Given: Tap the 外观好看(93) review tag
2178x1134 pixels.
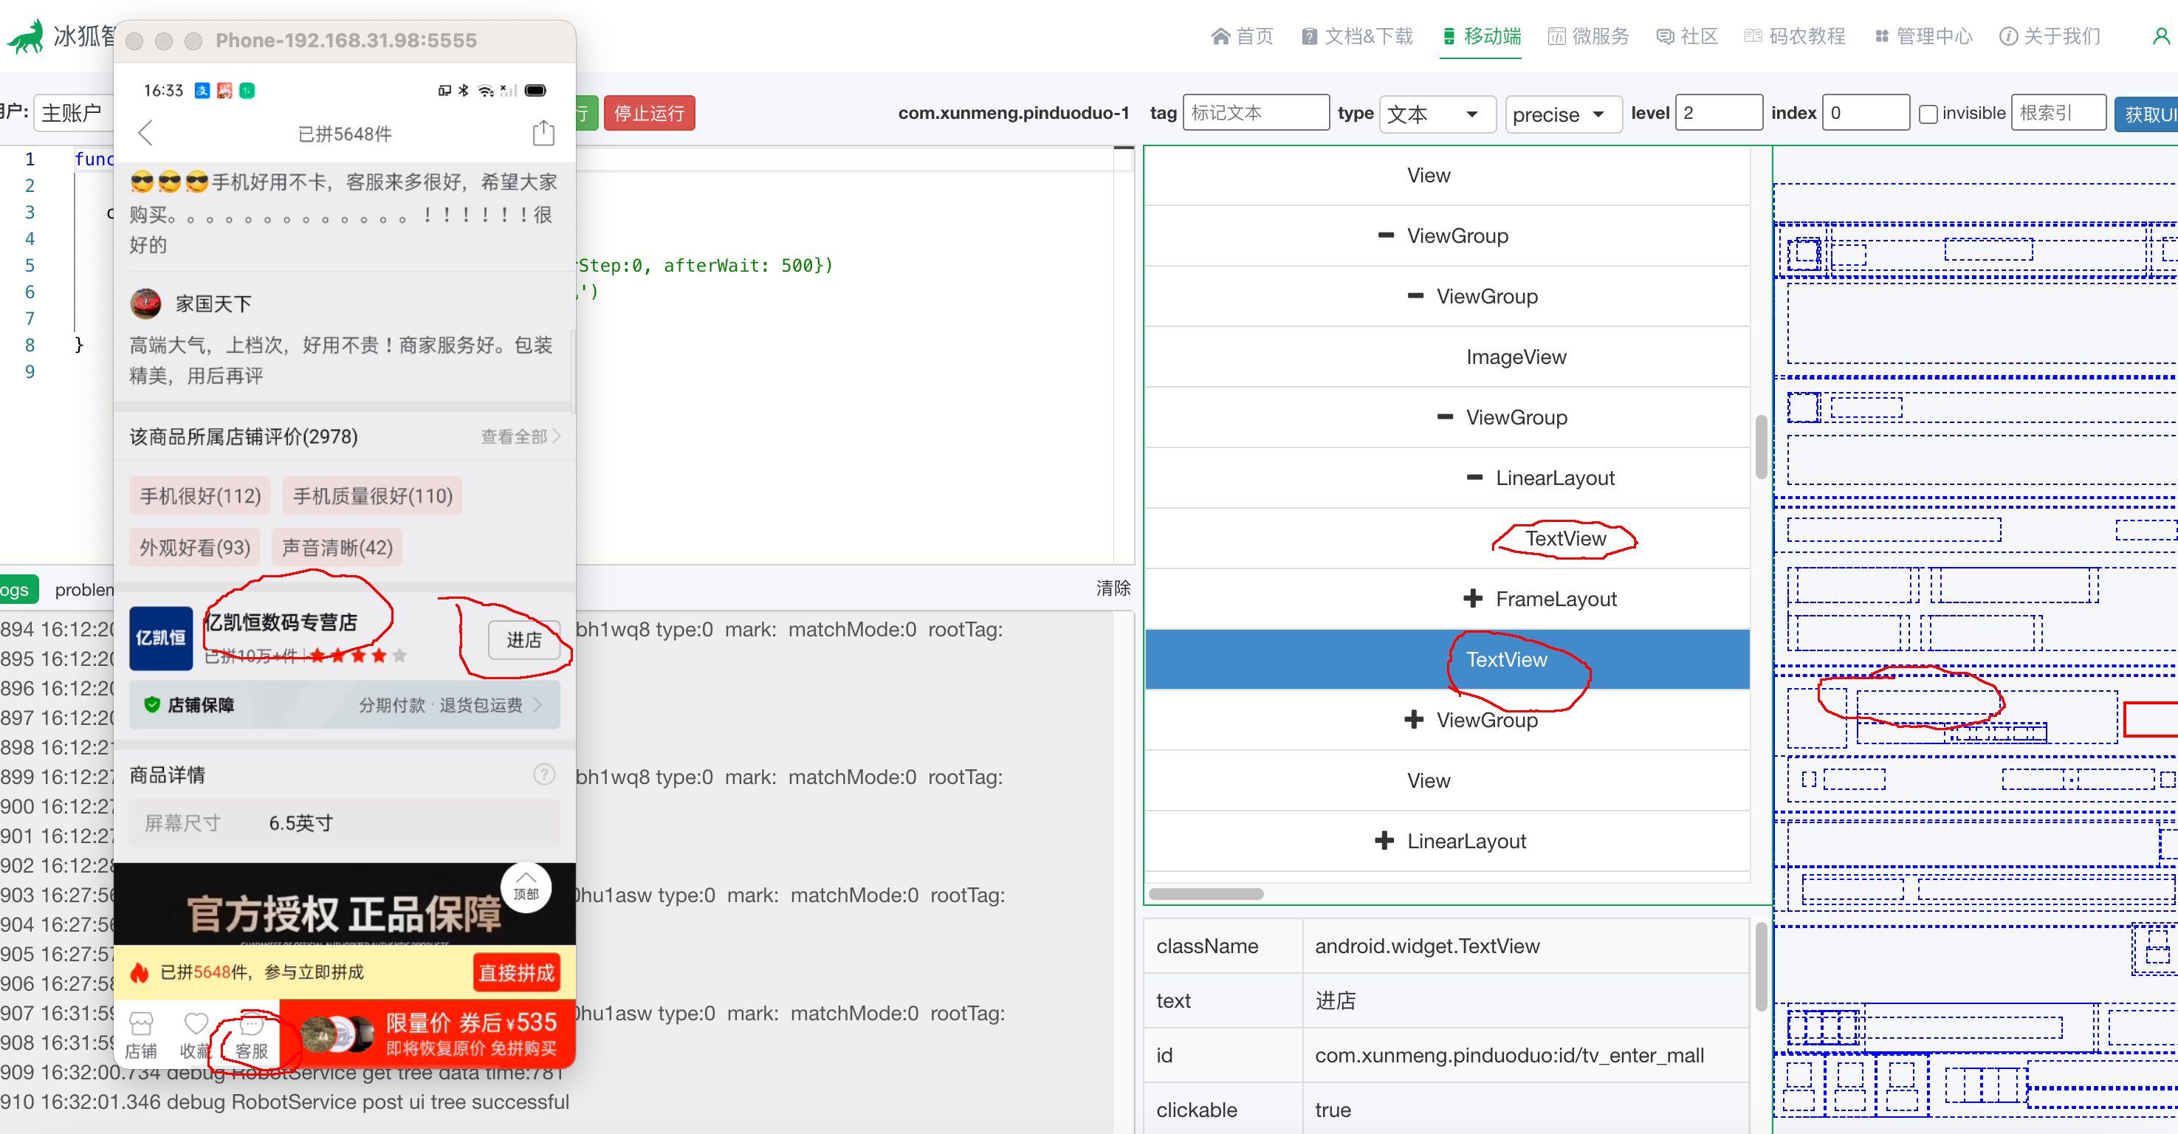Looking at the screenshot, I should (194, 547).
